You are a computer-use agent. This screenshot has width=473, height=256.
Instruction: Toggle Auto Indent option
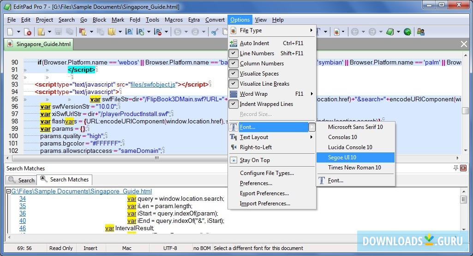pos(272,43)
